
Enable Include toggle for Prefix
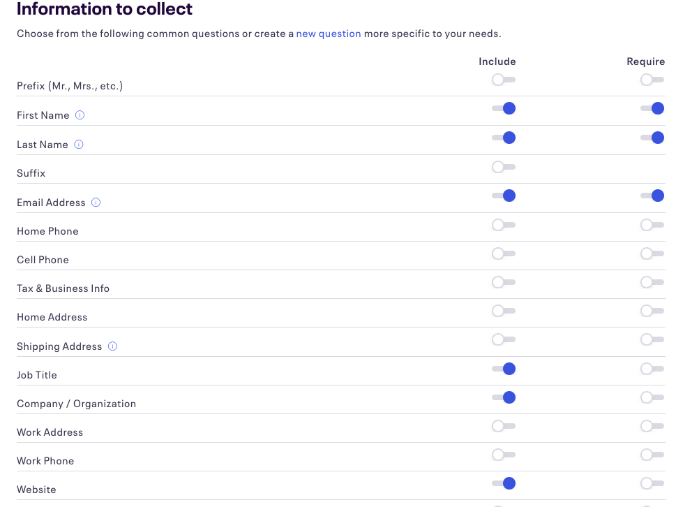(x=503, y=80)
